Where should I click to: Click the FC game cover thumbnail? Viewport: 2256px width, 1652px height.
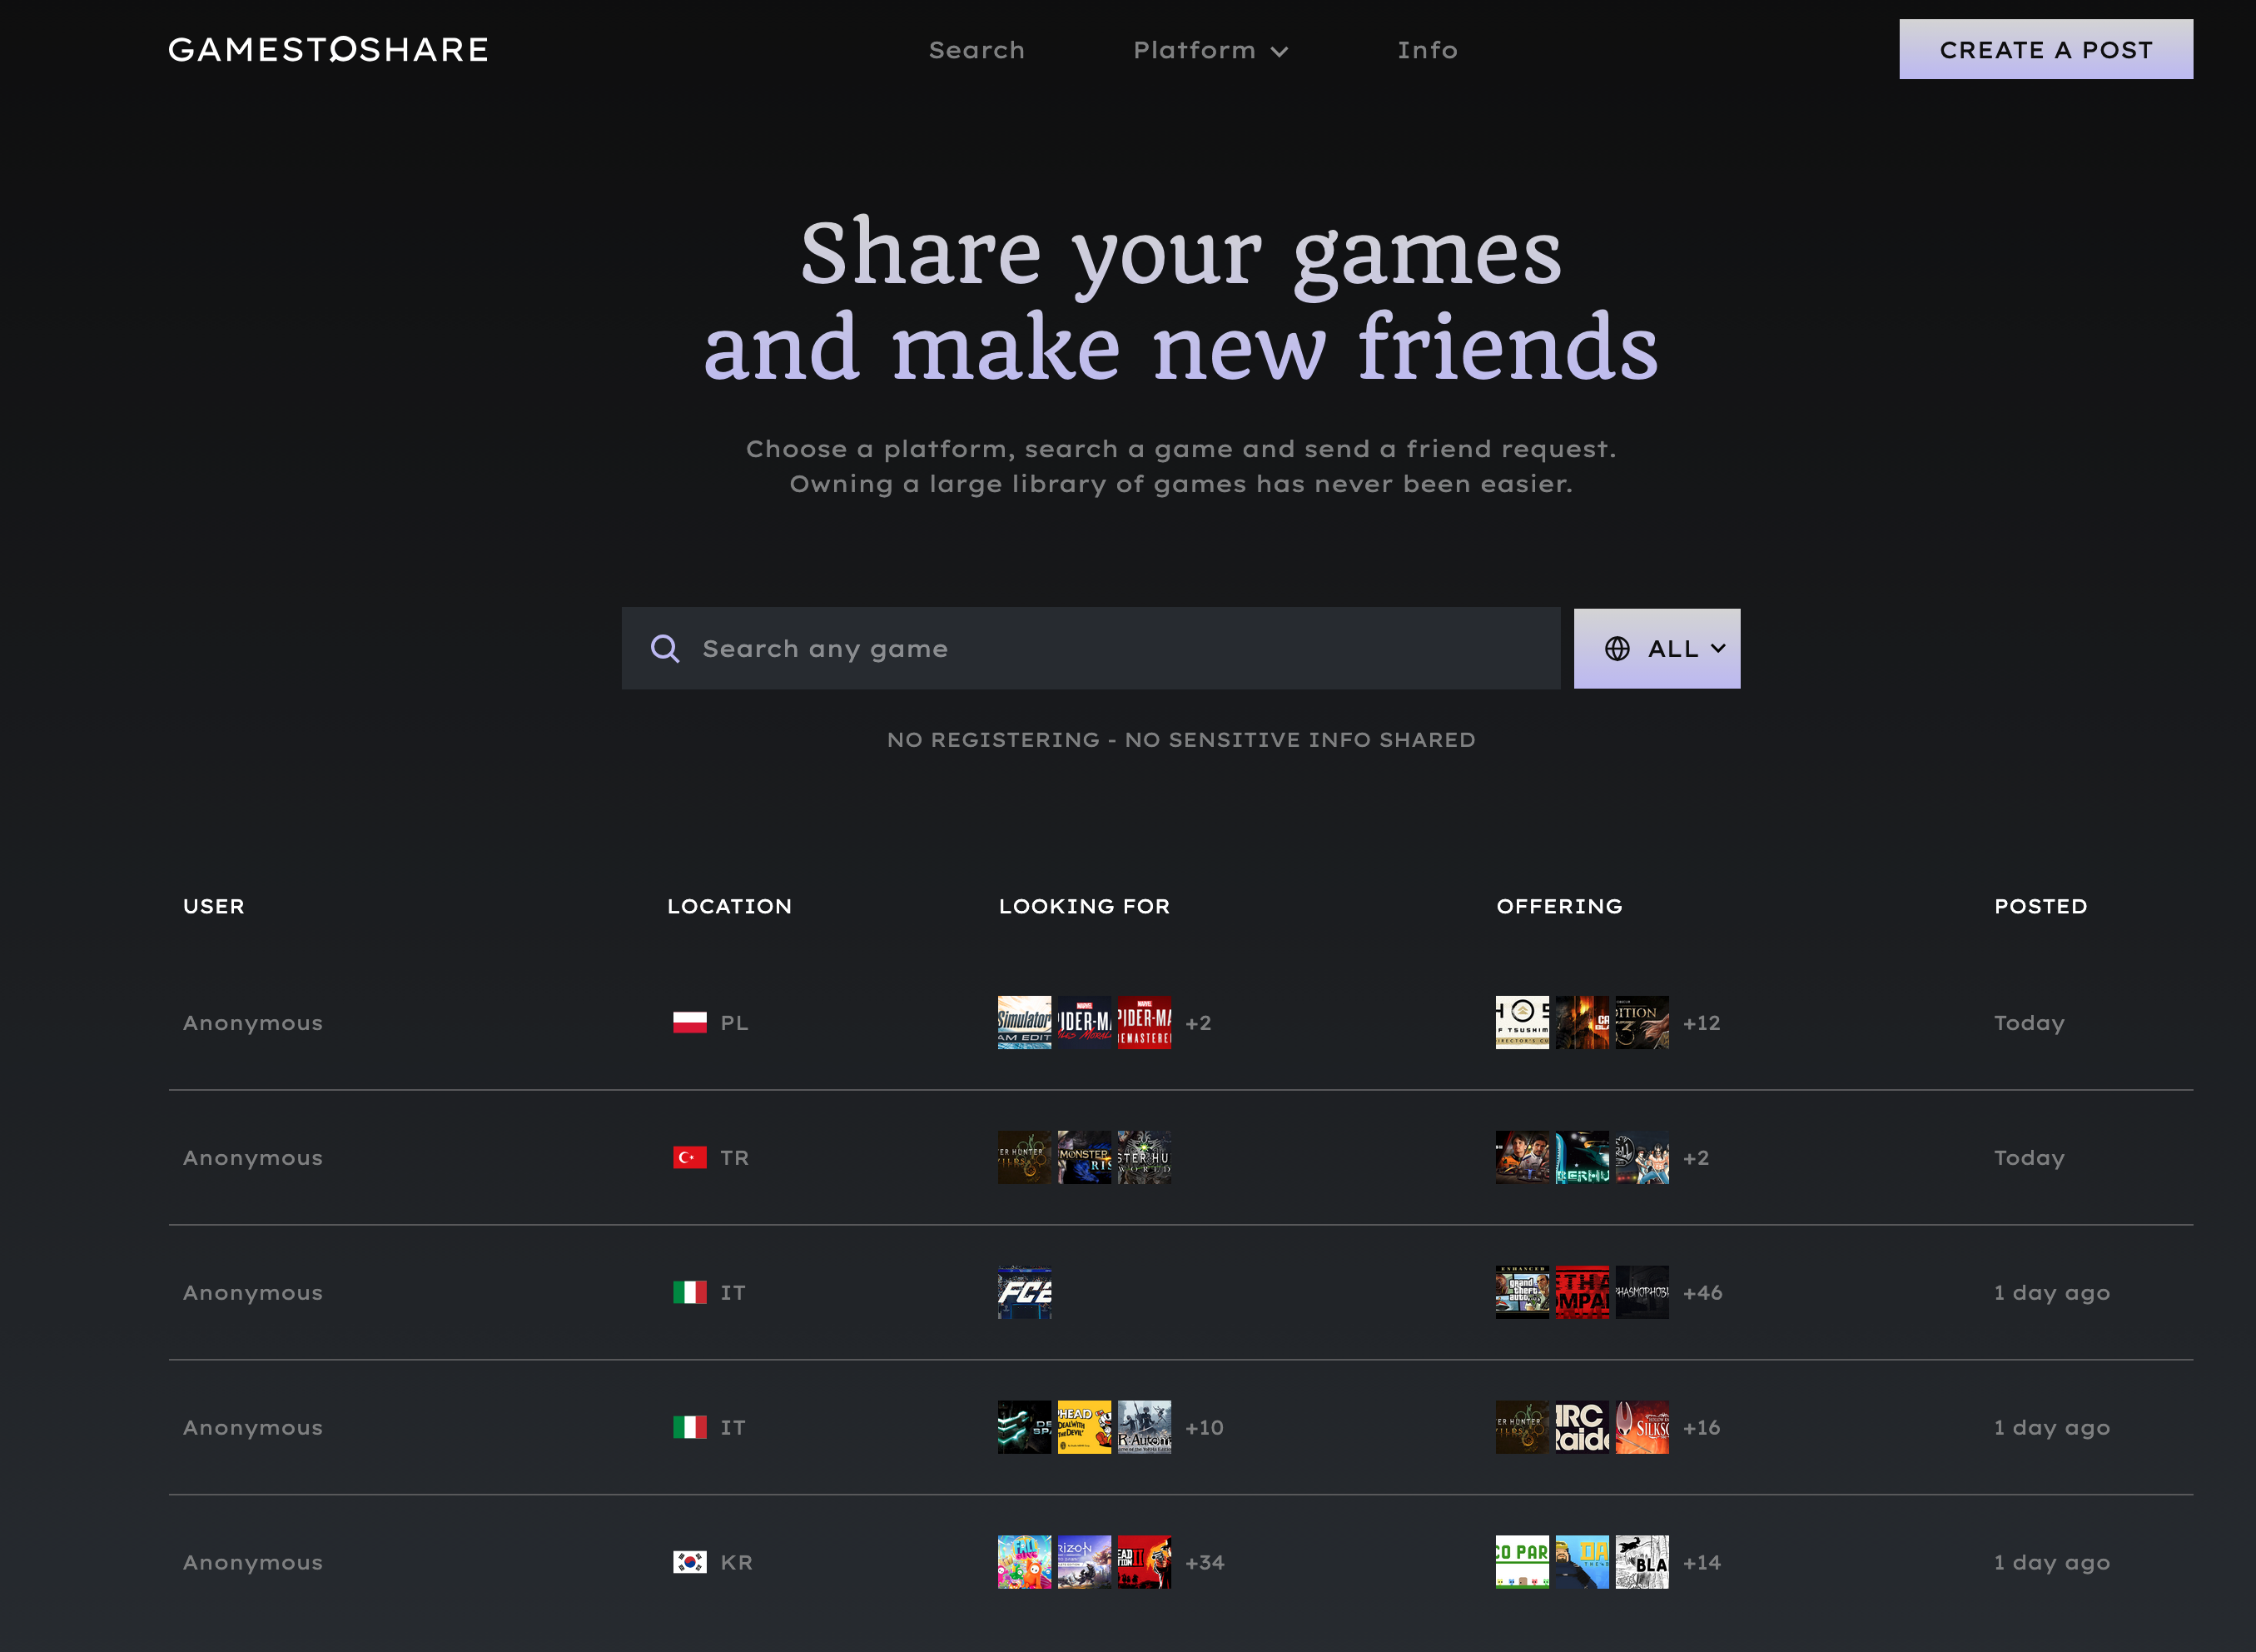1024,1292
